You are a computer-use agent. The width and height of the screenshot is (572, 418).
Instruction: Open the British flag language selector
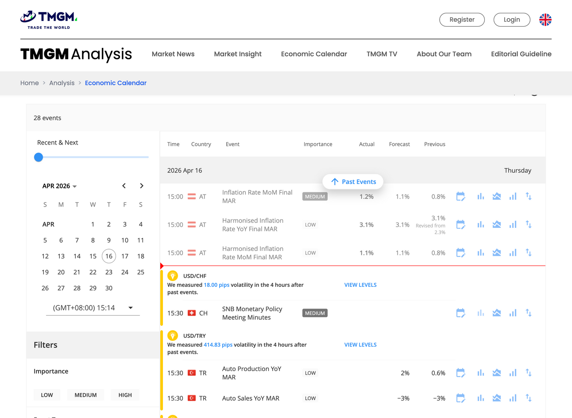(545, 20)
